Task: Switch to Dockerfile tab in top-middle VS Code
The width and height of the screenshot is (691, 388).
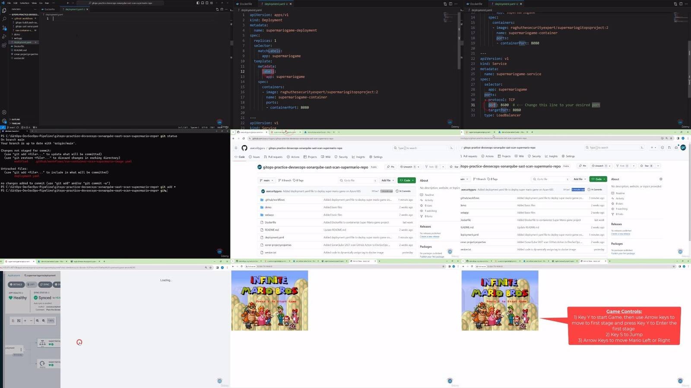Action: coord(246,4)
